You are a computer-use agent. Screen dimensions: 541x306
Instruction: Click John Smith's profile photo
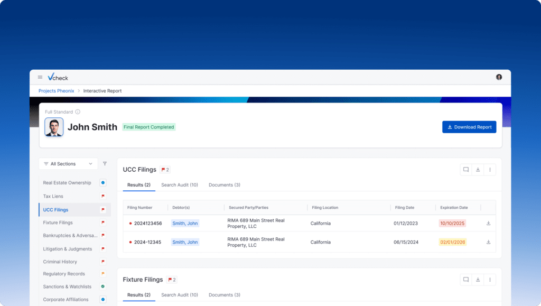click(54, 127)
